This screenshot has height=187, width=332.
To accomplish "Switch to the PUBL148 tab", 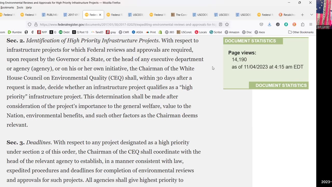I will coord(50,15).
